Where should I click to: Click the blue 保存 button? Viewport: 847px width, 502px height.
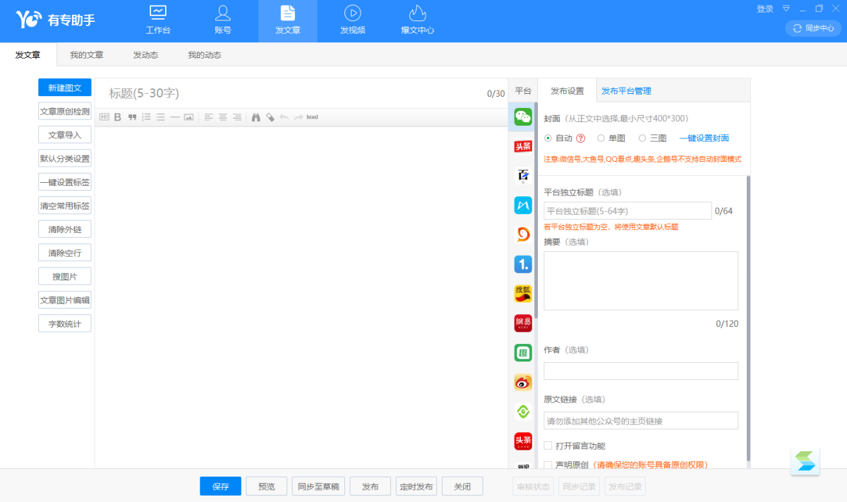[220, 486]
